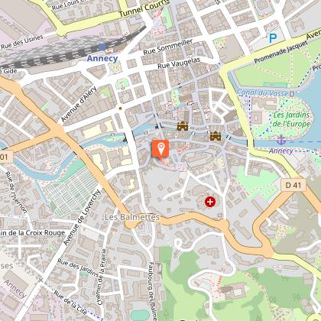Select the Promenade Jacquet label
Image resolution: width=321 pixels, height=321 pixels.
(281, 52)
